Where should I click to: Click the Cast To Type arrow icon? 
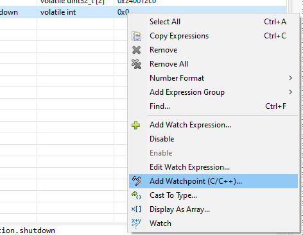click(136, 195)
